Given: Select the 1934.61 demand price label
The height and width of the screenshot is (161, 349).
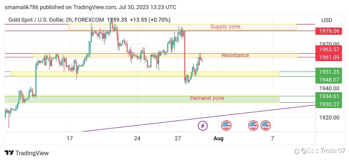Looking at the screenshot, I should click(329, 96).
